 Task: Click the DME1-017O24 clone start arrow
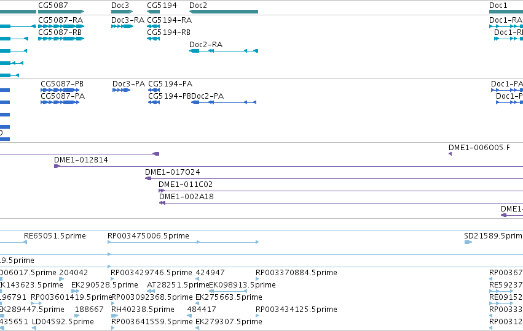tap(148, 178)
